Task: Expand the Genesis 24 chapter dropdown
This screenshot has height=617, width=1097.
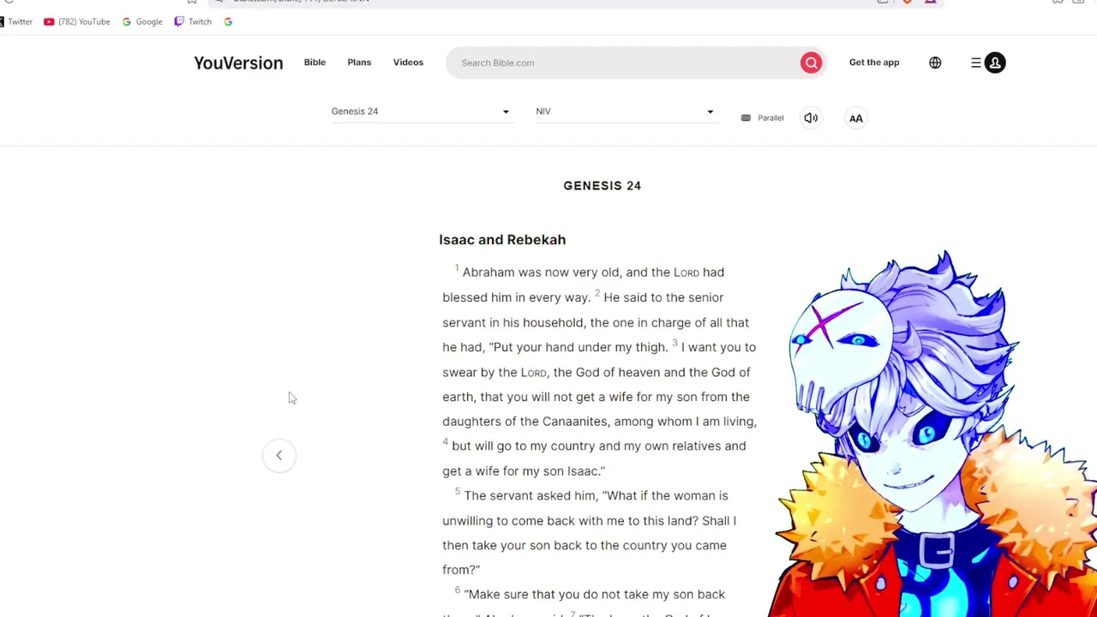Action: (x=421, y=111)
